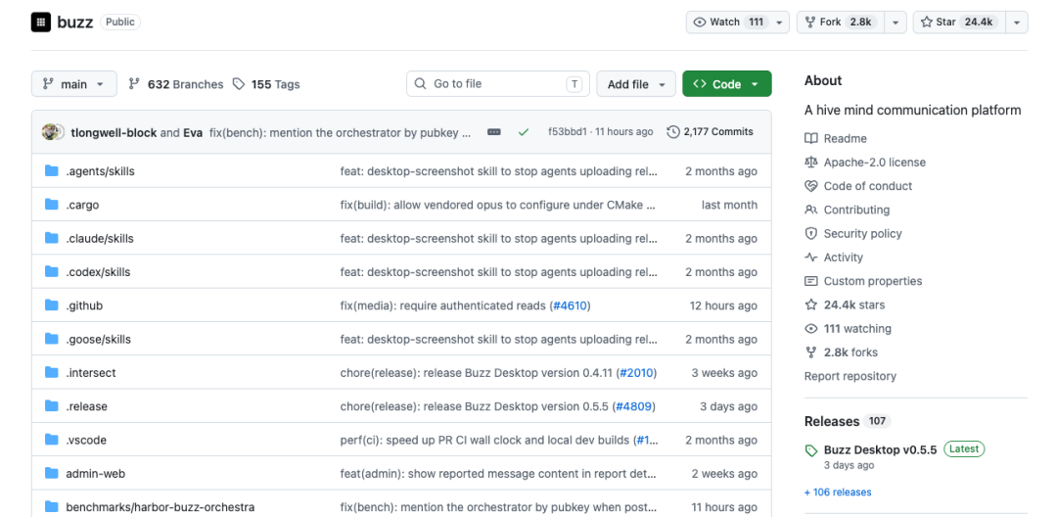Open benchmarks/harbor-buzz-orchestra folder name
The height and width of the screenshot is (517, 1057).
[161, 507]
